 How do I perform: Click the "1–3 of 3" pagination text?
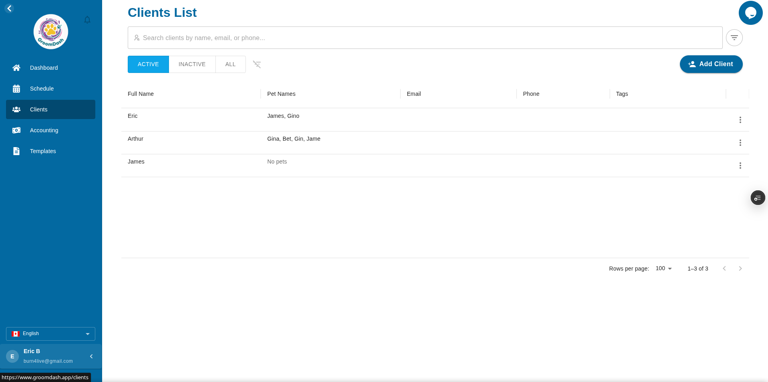pos(698,269)
